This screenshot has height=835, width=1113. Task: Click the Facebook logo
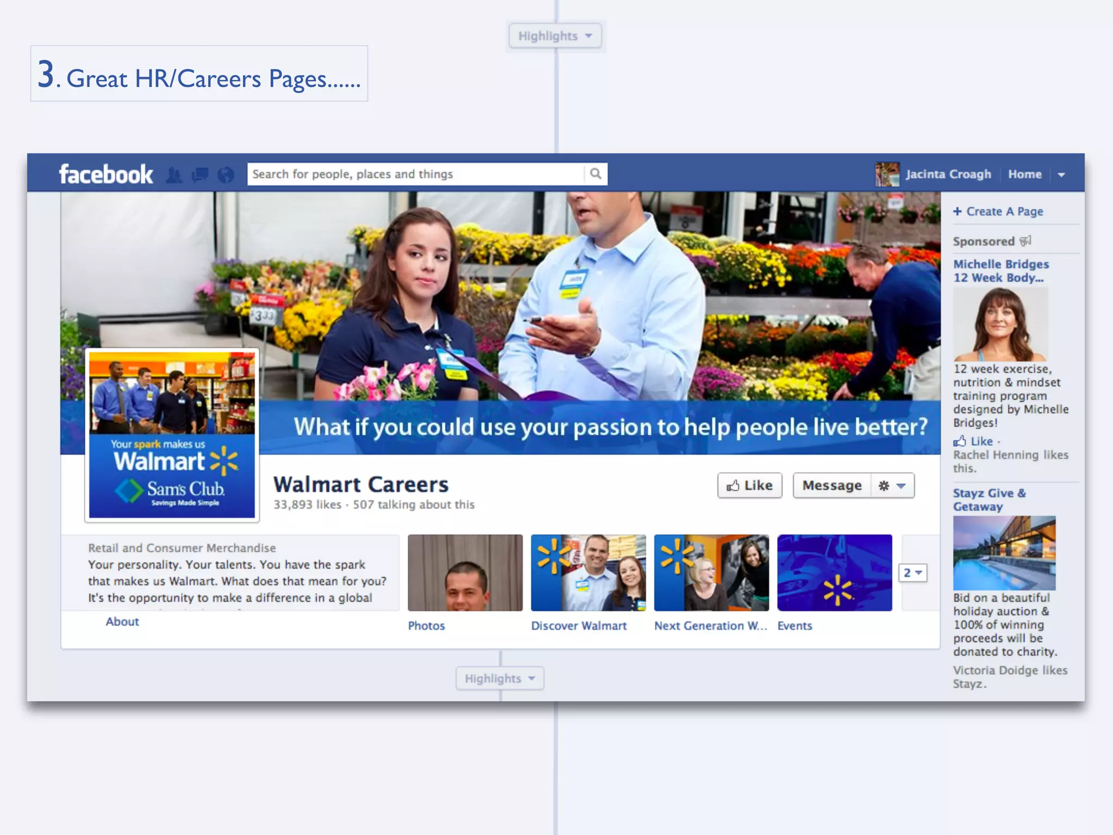(x=106, y=175)
